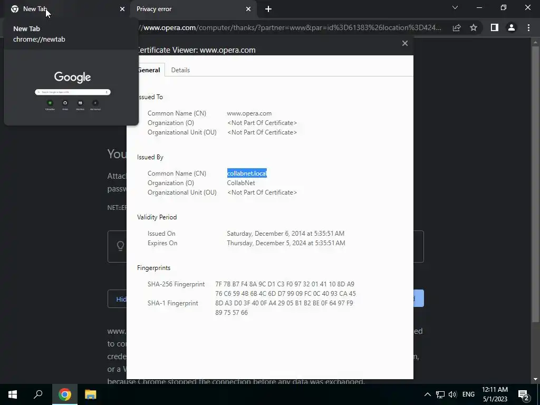Click the page's vertical scrollbar thumb
The image size is (540, 405).
[535, 184]
